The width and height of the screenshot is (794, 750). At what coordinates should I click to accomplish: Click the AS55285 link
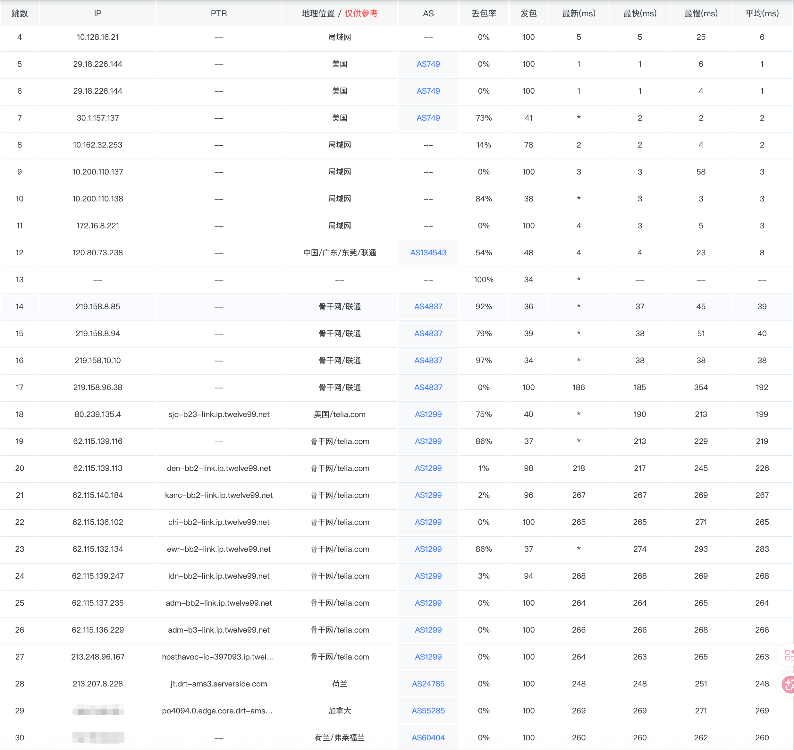[428, 711]
